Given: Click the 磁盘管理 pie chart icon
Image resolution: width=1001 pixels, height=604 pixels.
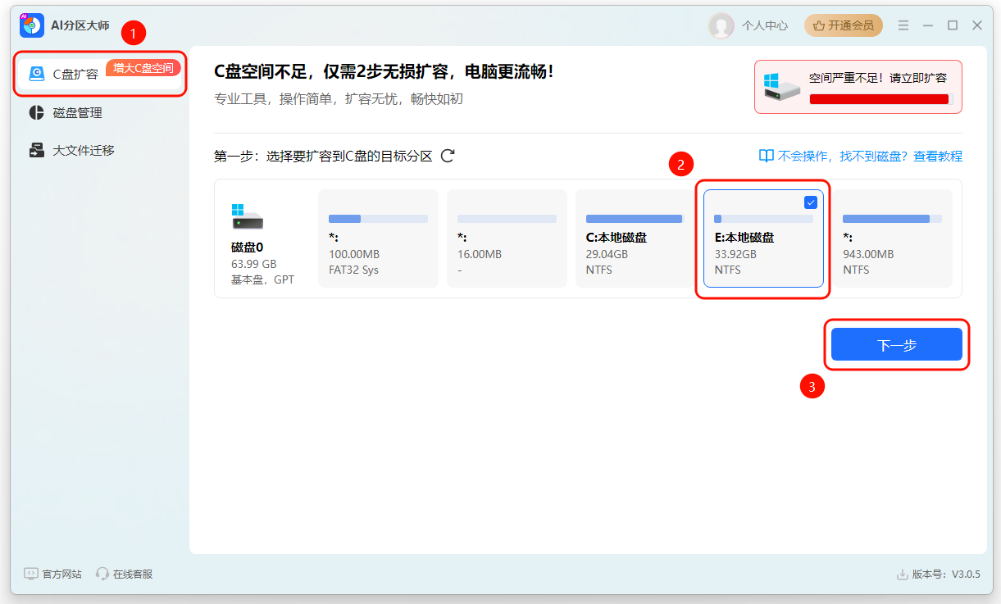Looking at the screenshot, I should tap(37, 112).
